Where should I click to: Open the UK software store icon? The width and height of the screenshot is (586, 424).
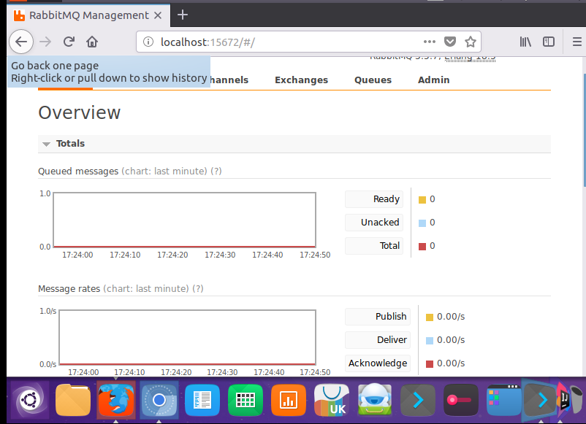point(332,400)
